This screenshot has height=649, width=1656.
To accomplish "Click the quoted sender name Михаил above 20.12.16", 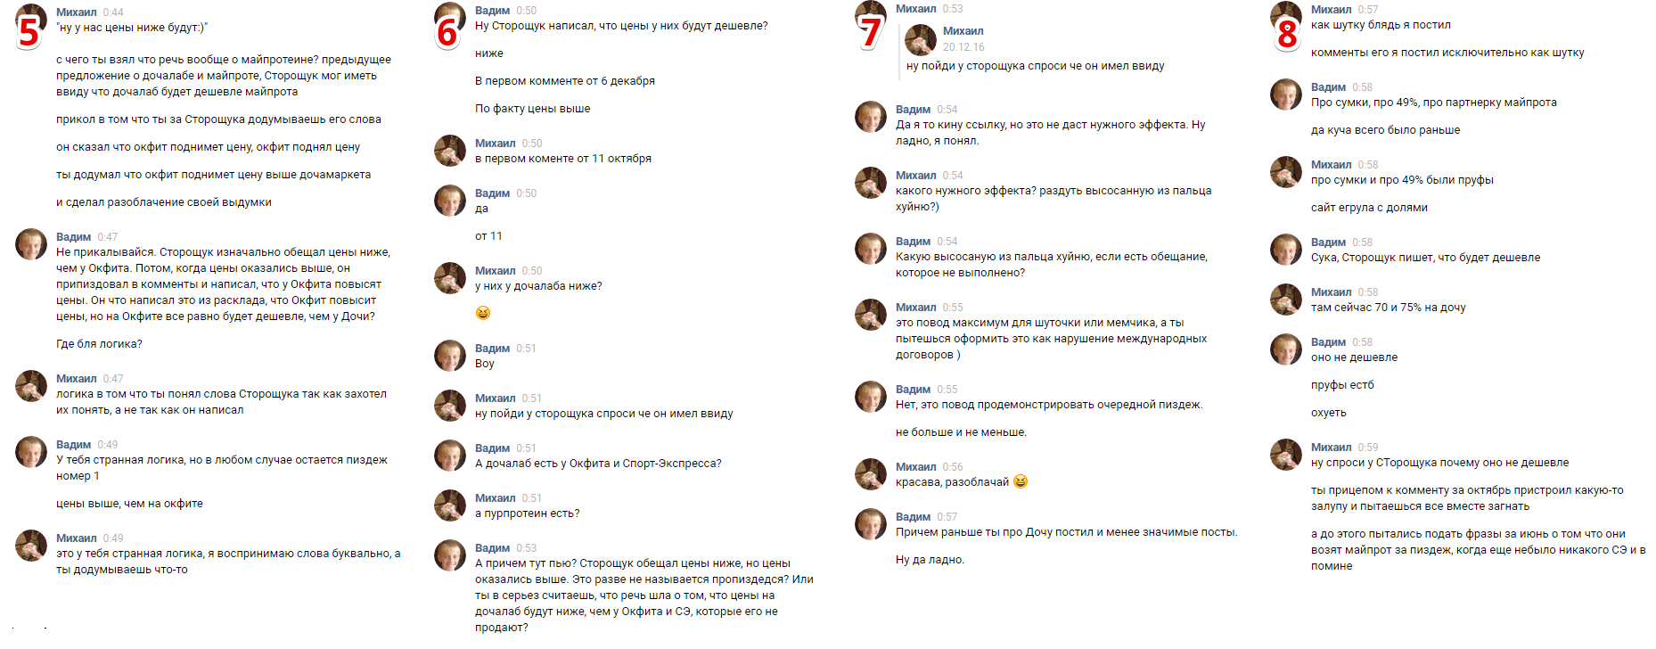I will pos(963,31).
